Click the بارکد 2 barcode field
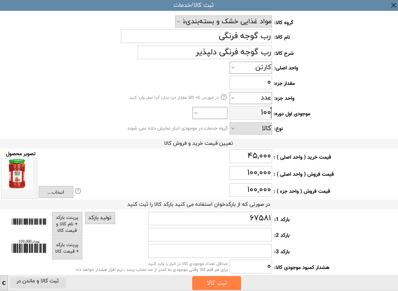Screen dimensions: 398x291 coord(210,235)
